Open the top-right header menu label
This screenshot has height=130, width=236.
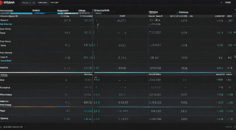click(228, 2)
